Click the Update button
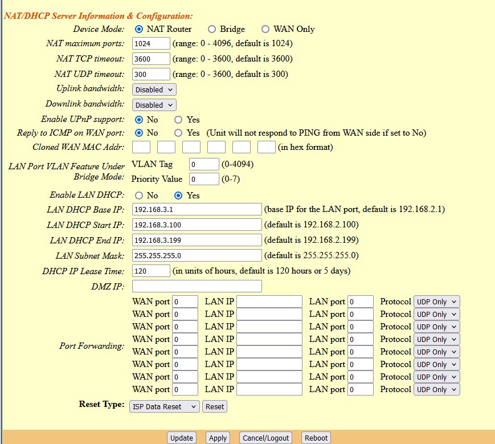 pyautogui.click(x=182, y=438)
